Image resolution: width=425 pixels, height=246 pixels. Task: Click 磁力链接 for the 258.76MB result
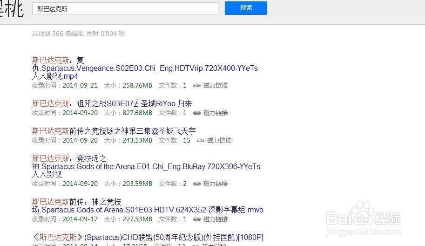click(216, 85)
